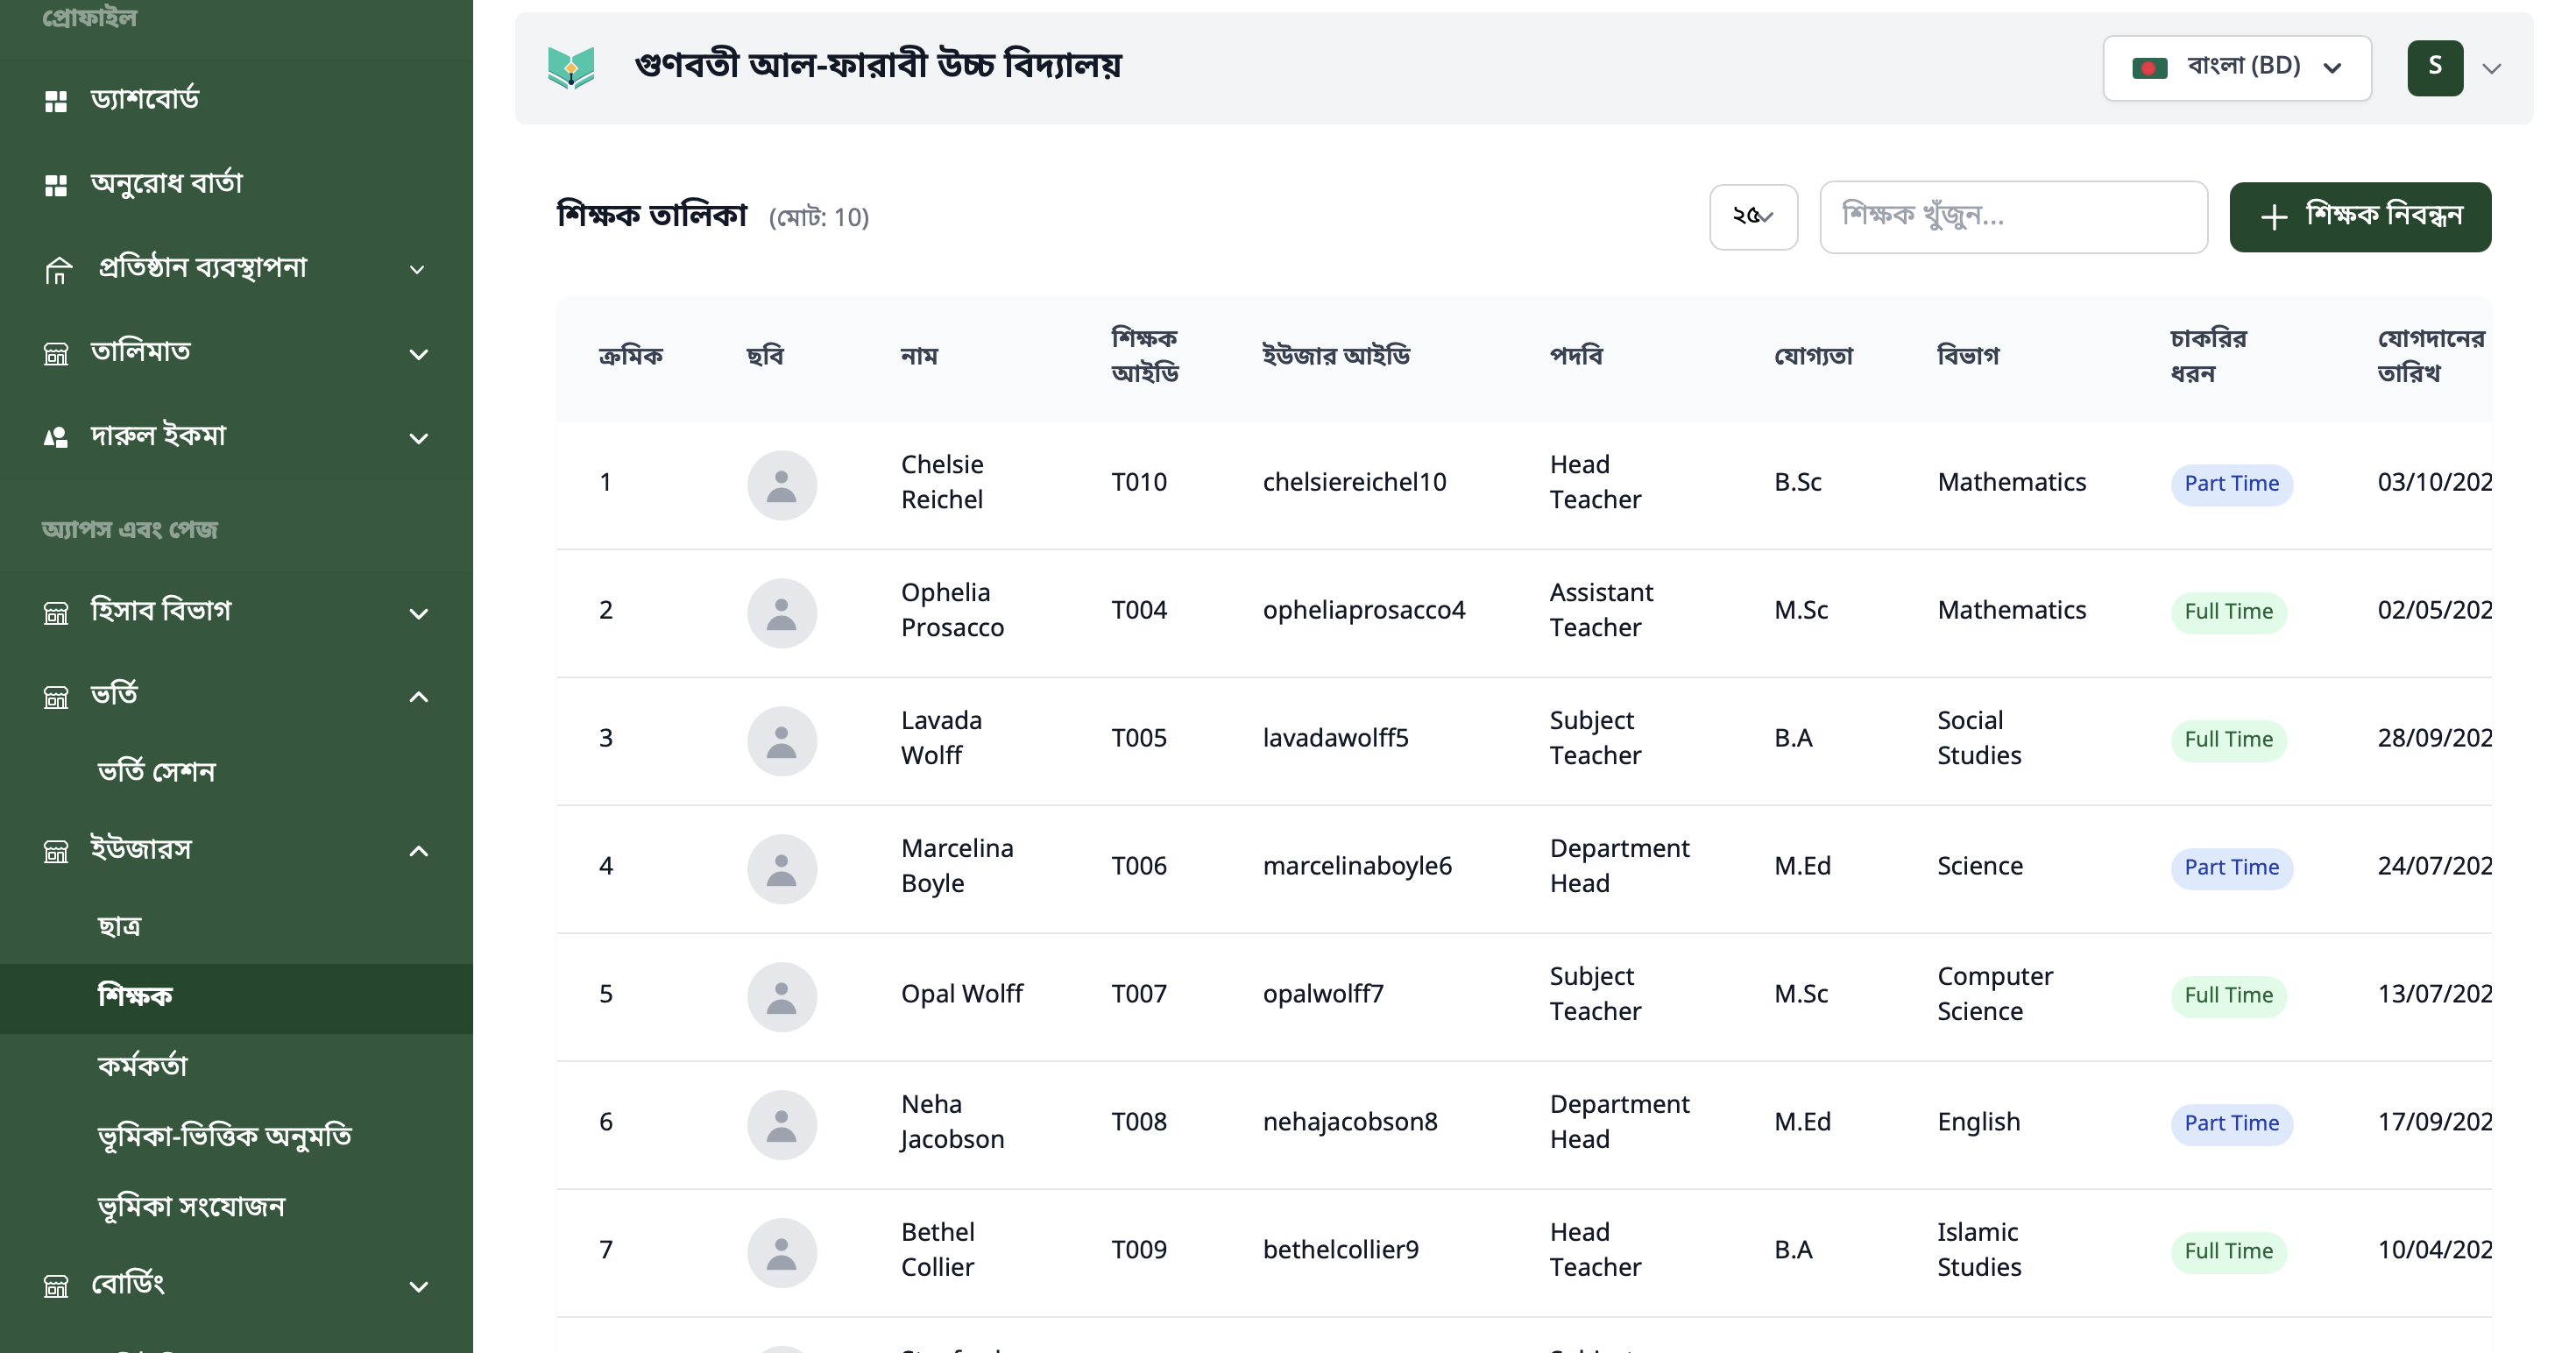Expand the তালিমাত menu chevron
Image resolution: width=2576 pixels, height=1353 pixels.
coord(419,354)
